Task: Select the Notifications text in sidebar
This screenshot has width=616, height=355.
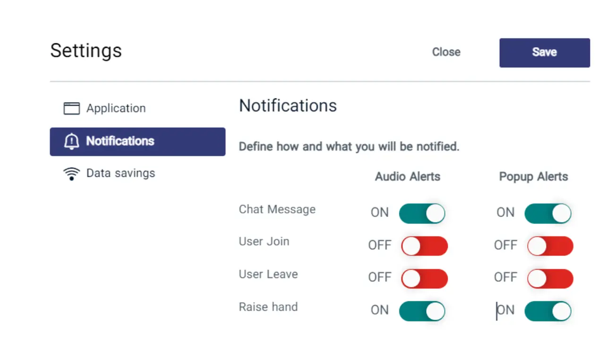Action: coord(120,141)
